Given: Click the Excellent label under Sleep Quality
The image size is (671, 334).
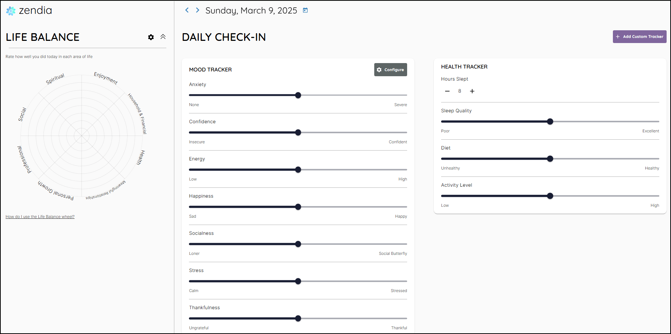Looking at the screenshot, I should click(x=651, y=131).
